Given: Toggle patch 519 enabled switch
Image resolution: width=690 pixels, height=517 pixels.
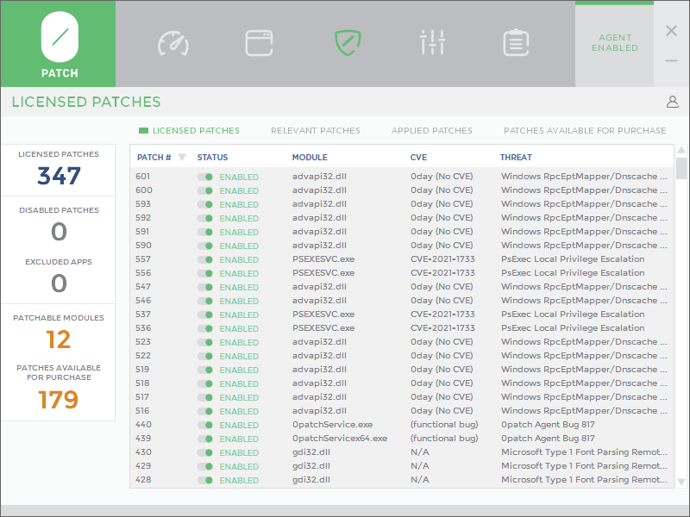Looking at the screenshot, I should [205, 370].
